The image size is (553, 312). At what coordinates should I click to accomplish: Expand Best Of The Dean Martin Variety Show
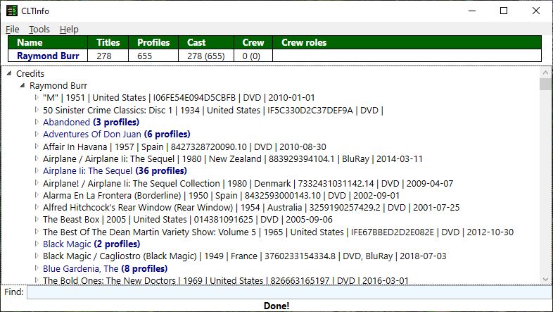point(37,232)
